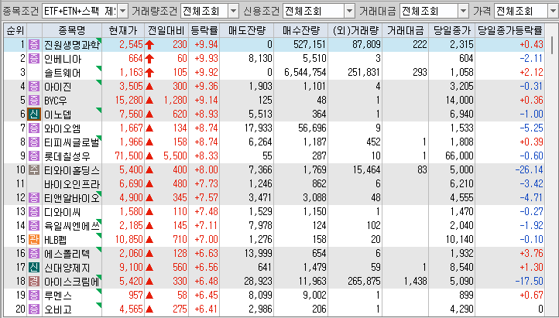
Task: Click the 매수잔량 column header
Action: point(301,30)
